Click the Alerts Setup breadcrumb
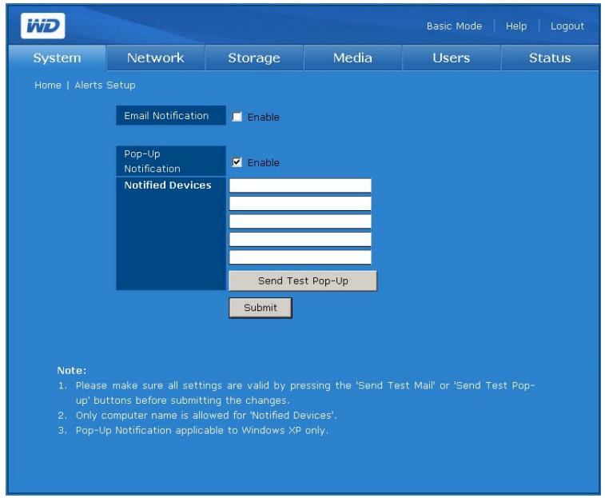This screenshot has width=605, height=498. [105, 86]
